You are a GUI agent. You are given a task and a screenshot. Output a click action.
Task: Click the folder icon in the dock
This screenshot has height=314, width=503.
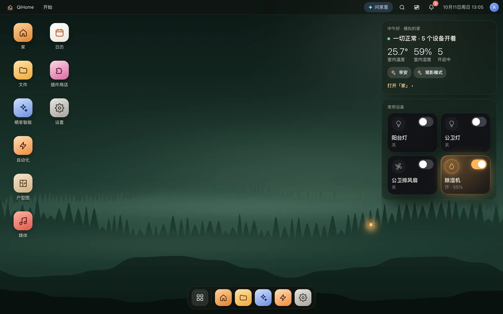pos(243,298)
